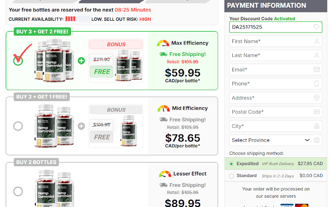
Task: Click the green Free Shipping truck icon
Action: click(163, 54)
